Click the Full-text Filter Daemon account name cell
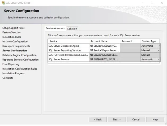Screen dimensions: 167x126 click(105, 55)
